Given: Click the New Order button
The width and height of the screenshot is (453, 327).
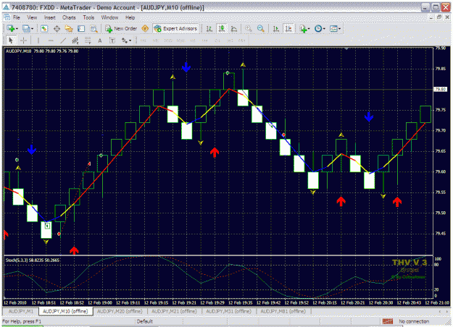Looking at the screenshot, I should (x=121, y=28).
